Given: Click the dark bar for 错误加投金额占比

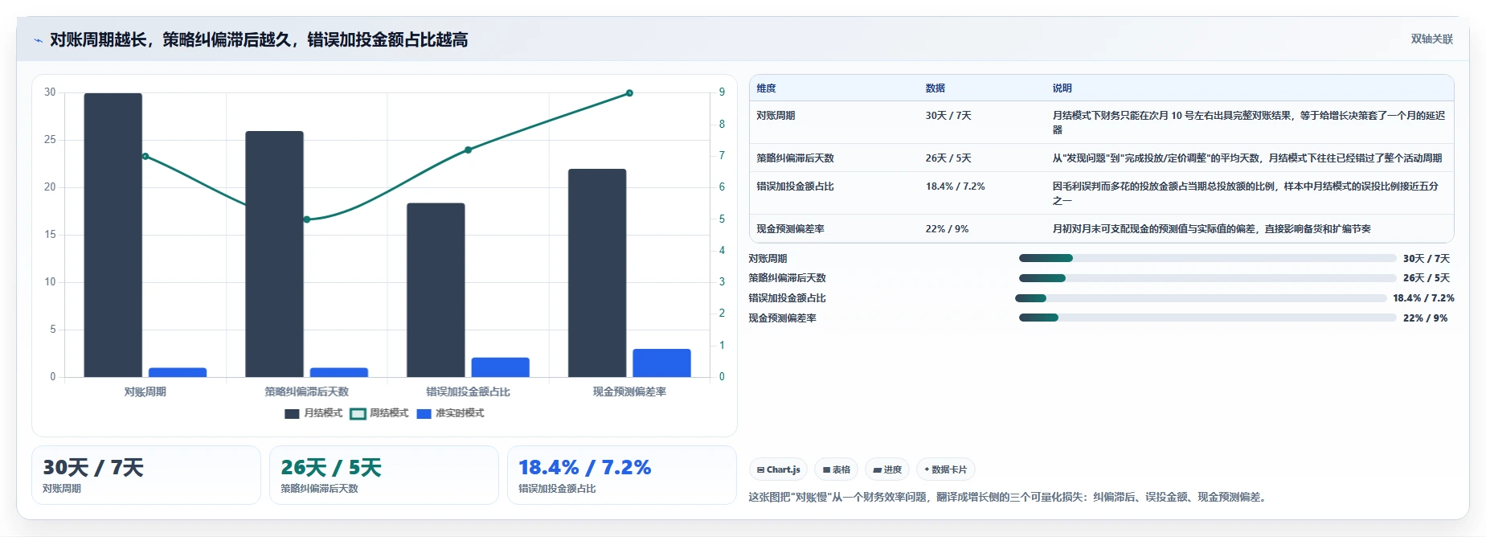Looking at the screenshot, I should pos(436,289).
